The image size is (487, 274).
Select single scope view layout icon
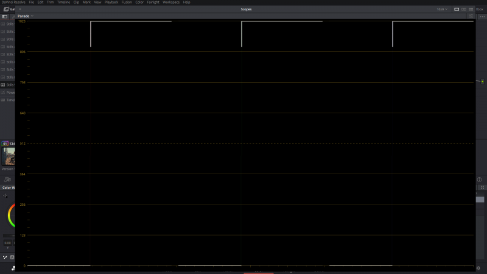point(457,9)
